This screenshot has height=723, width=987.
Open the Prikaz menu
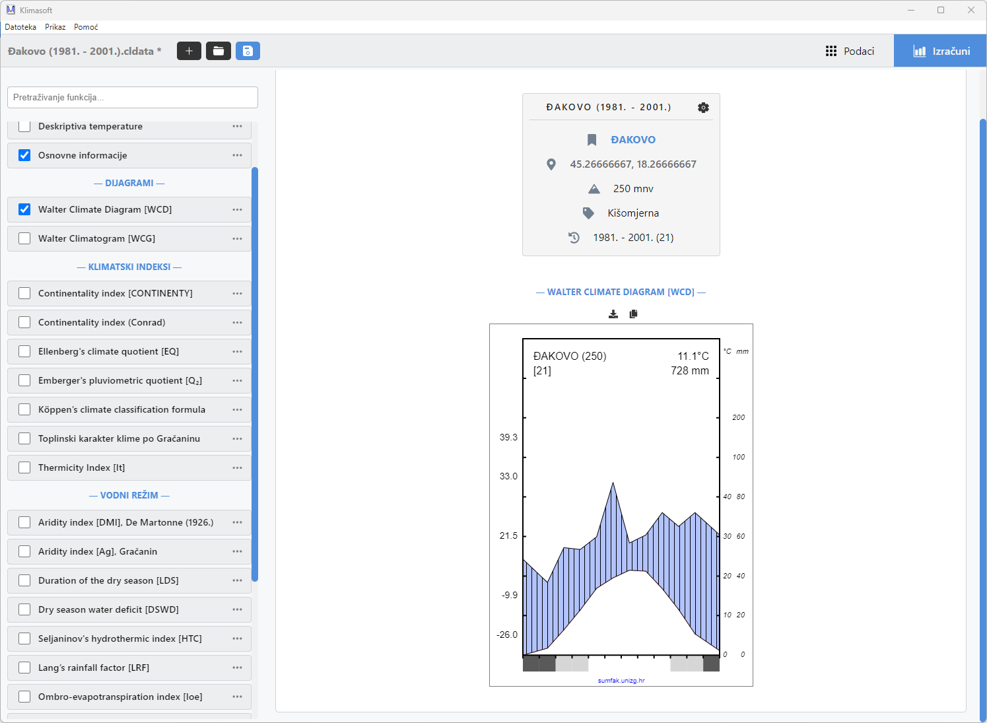(55, 27)
